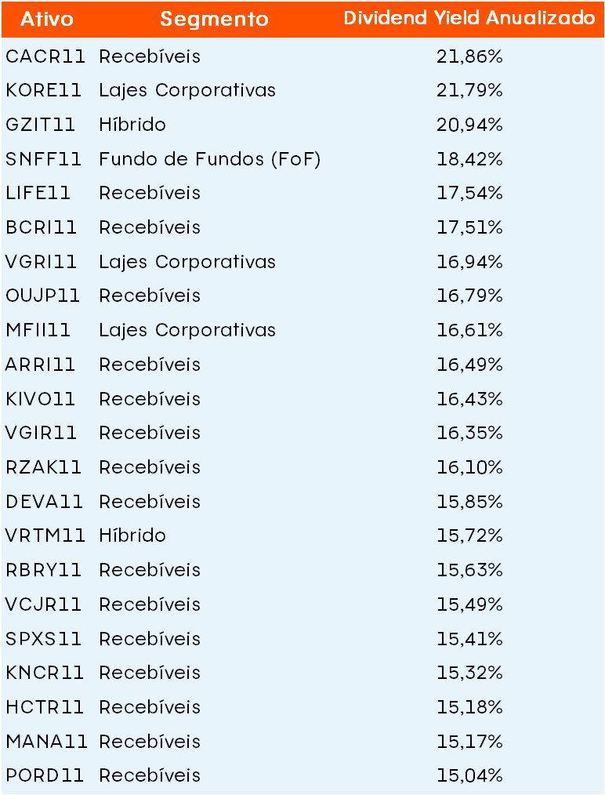Click the Dividend Yield Anualizado header
Viewport: 605px width, 795px height.
coord(469,19)
